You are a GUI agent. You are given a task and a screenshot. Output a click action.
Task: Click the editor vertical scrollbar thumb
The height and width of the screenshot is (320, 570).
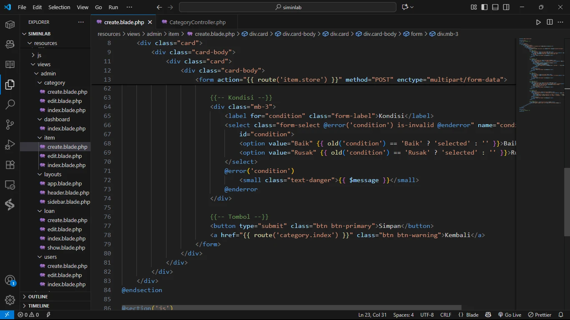(567, 202)
